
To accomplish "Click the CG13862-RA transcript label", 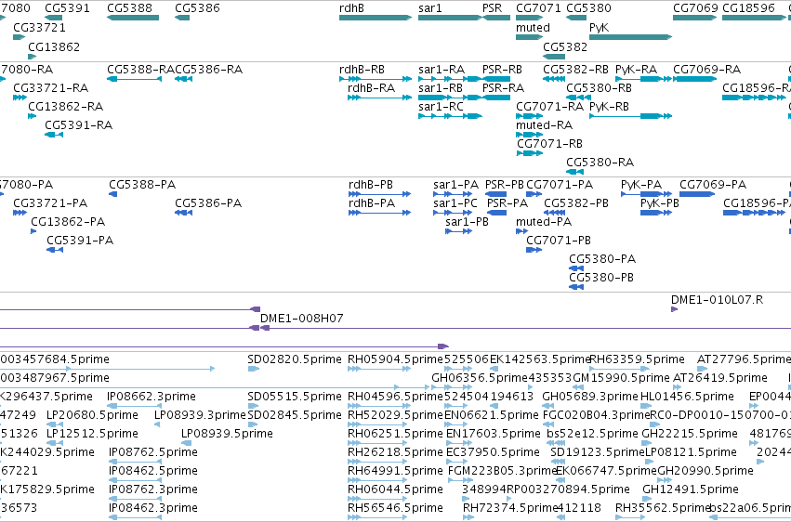I will 66,106.
